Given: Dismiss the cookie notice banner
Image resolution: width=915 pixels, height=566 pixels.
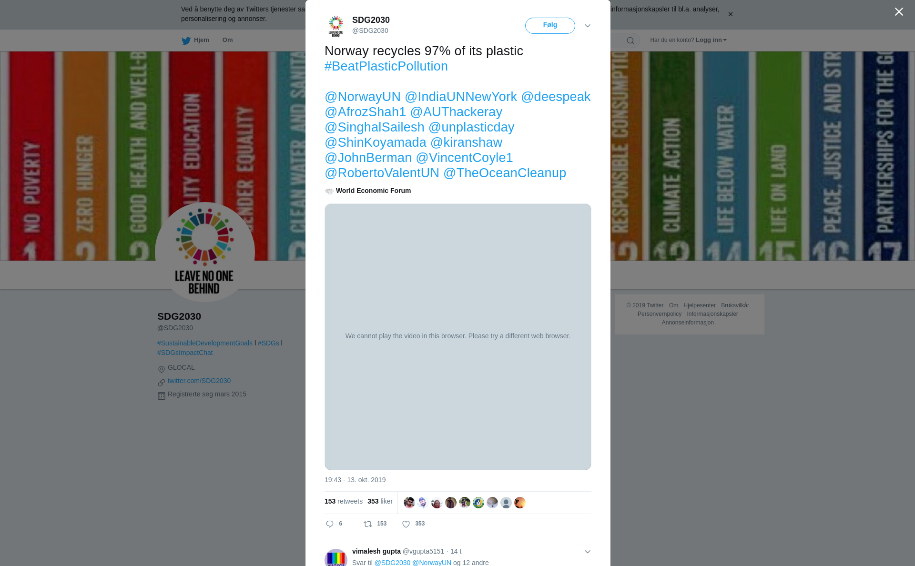Looking at the screenshot, I should point(730,14).
